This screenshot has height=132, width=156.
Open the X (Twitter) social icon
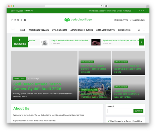pyautogui.click(x=18, y=20)
